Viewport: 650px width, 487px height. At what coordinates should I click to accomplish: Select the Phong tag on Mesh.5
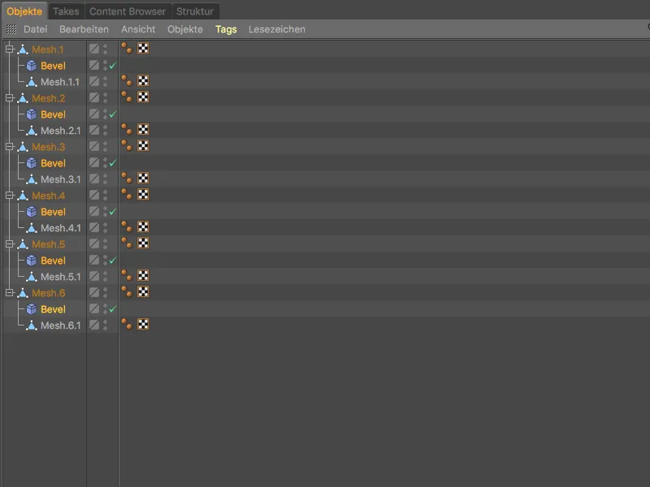(x=127, y=243)
